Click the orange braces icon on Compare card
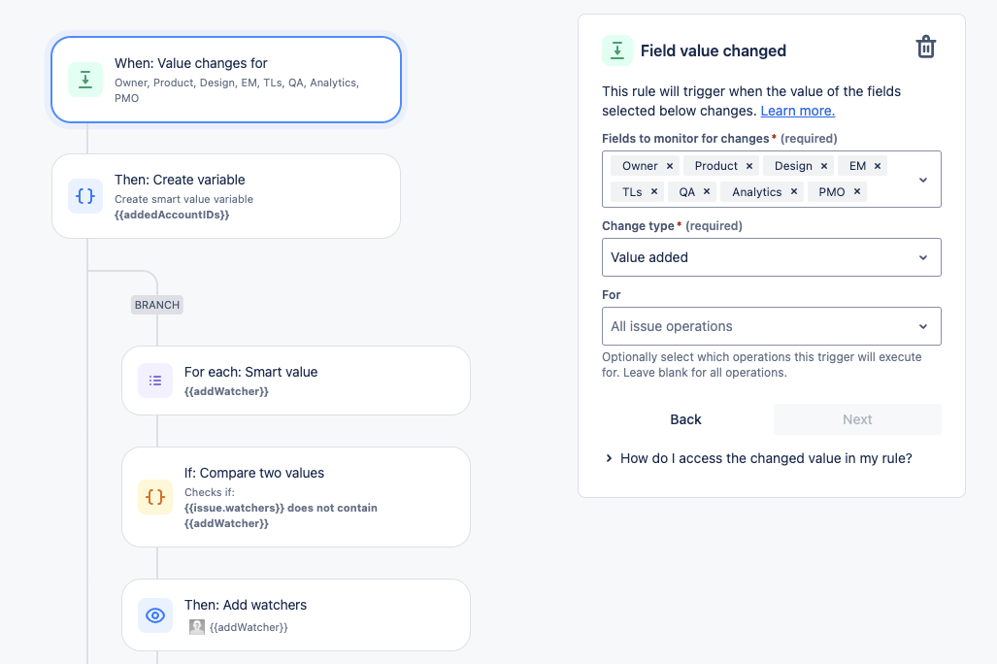 [155, 497]
